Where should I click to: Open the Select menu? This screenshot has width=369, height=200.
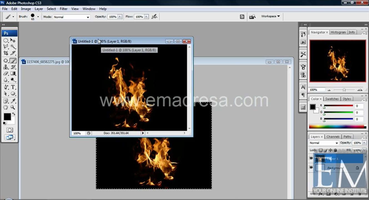coord(51,9)
